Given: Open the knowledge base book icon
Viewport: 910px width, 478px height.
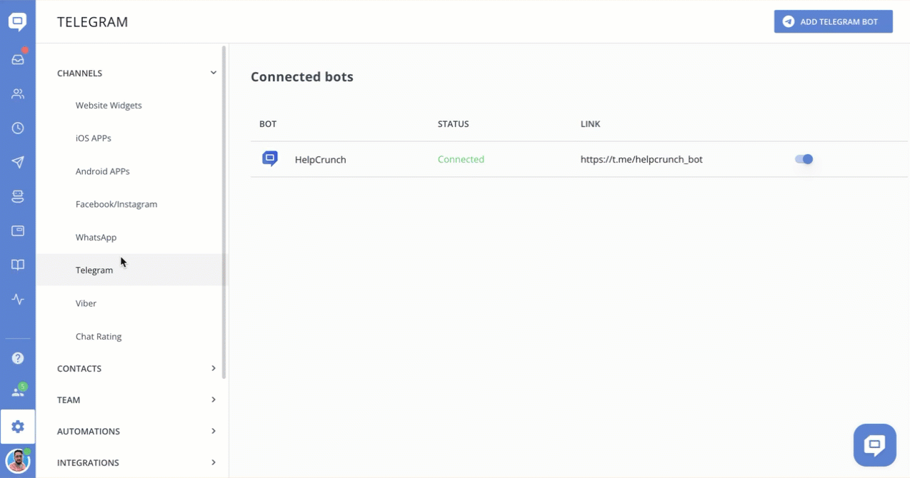Looking at the screenshot, I should [18, 265].
